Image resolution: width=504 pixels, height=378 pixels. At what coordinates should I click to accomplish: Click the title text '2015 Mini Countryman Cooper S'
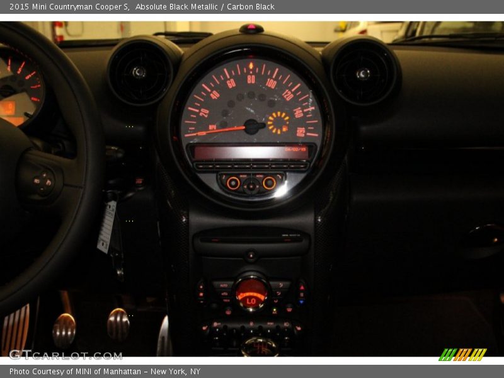click(69, 6)
